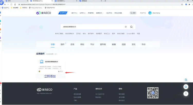Open 插件中心 in top navigation

(x=74, y=13)
